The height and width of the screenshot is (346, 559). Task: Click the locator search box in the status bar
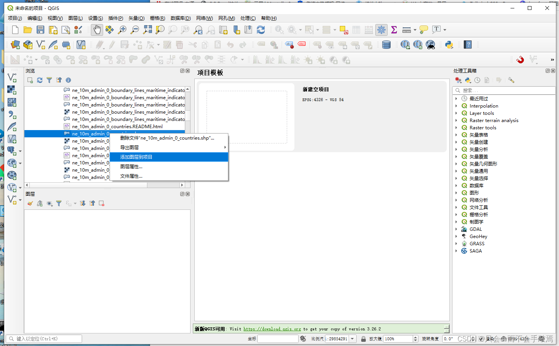click(x=44, y=339)
